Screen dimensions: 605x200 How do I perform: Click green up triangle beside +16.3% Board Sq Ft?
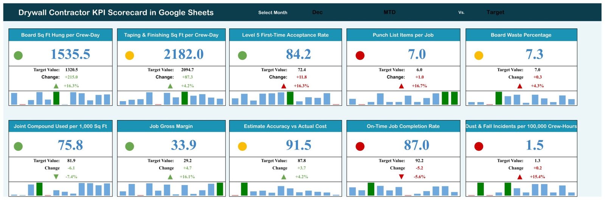pos(56,86)
